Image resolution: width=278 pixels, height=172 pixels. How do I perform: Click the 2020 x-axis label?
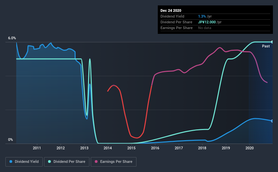tap(250, 148)
